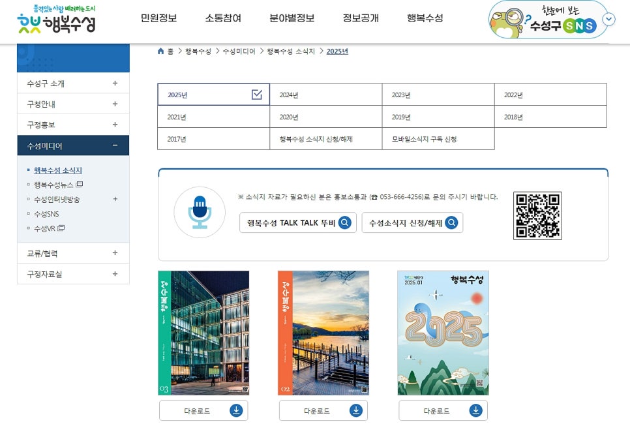Open 구청안내 in the sidebar
The height and width of the screenshot is (426, 630).
[x=41, y=104]
